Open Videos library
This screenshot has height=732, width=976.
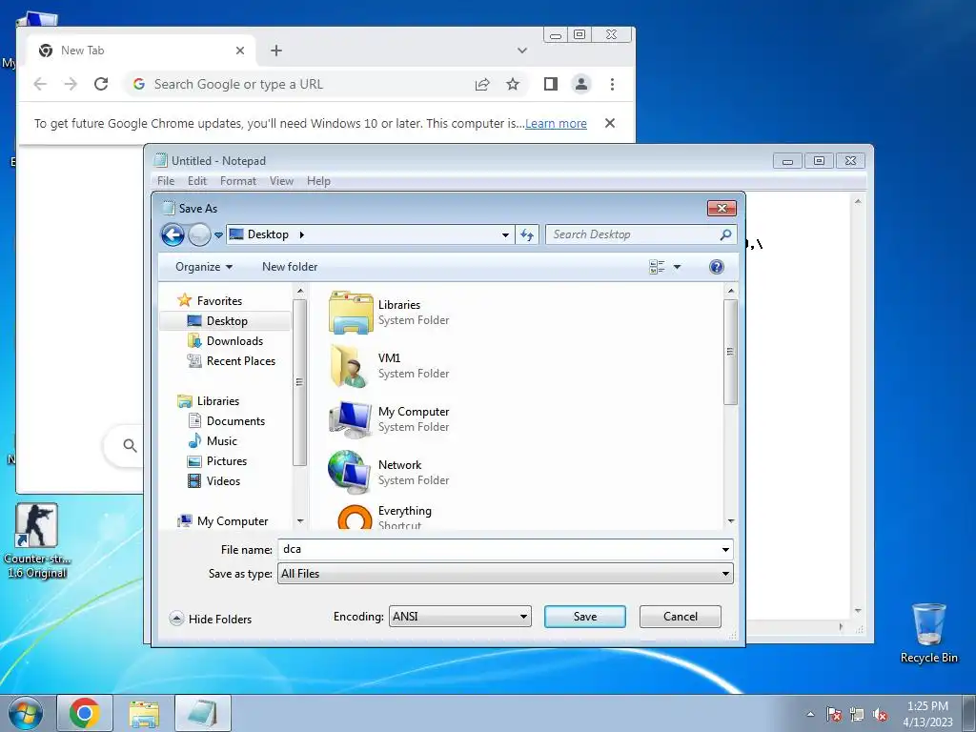pyautogui.click(x=223, y=481)
